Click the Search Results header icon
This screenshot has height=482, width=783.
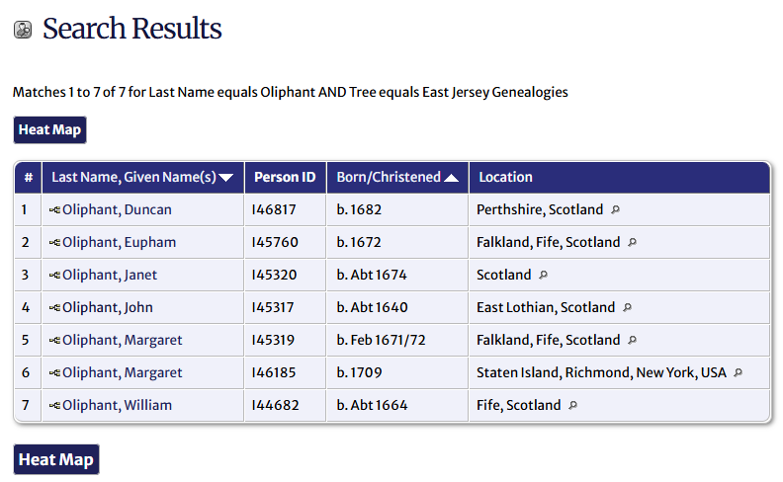(x=22, y=31)
